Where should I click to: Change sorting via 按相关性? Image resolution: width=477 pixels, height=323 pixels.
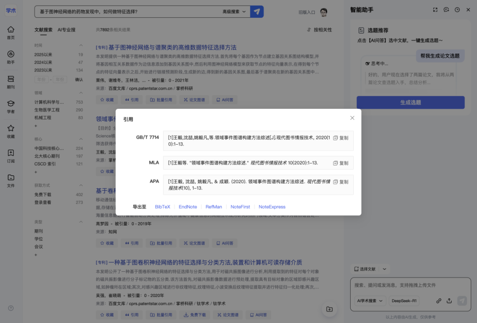point(319,30)
